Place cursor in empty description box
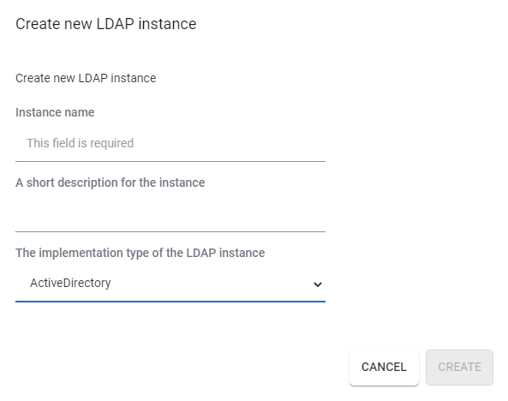This screenshot has width=508, height=401. 170,213
